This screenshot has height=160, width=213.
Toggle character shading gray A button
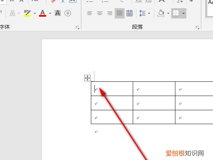[58, 13]
